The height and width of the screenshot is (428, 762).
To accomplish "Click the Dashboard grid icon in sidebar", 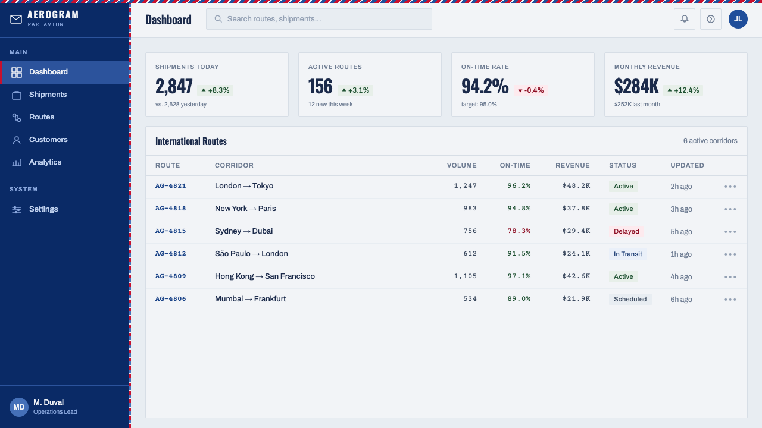I will tap(17, 72).
